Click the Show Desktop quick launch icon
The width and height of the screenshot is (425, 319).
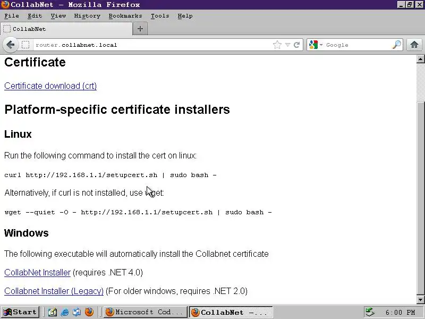[52, 312]
